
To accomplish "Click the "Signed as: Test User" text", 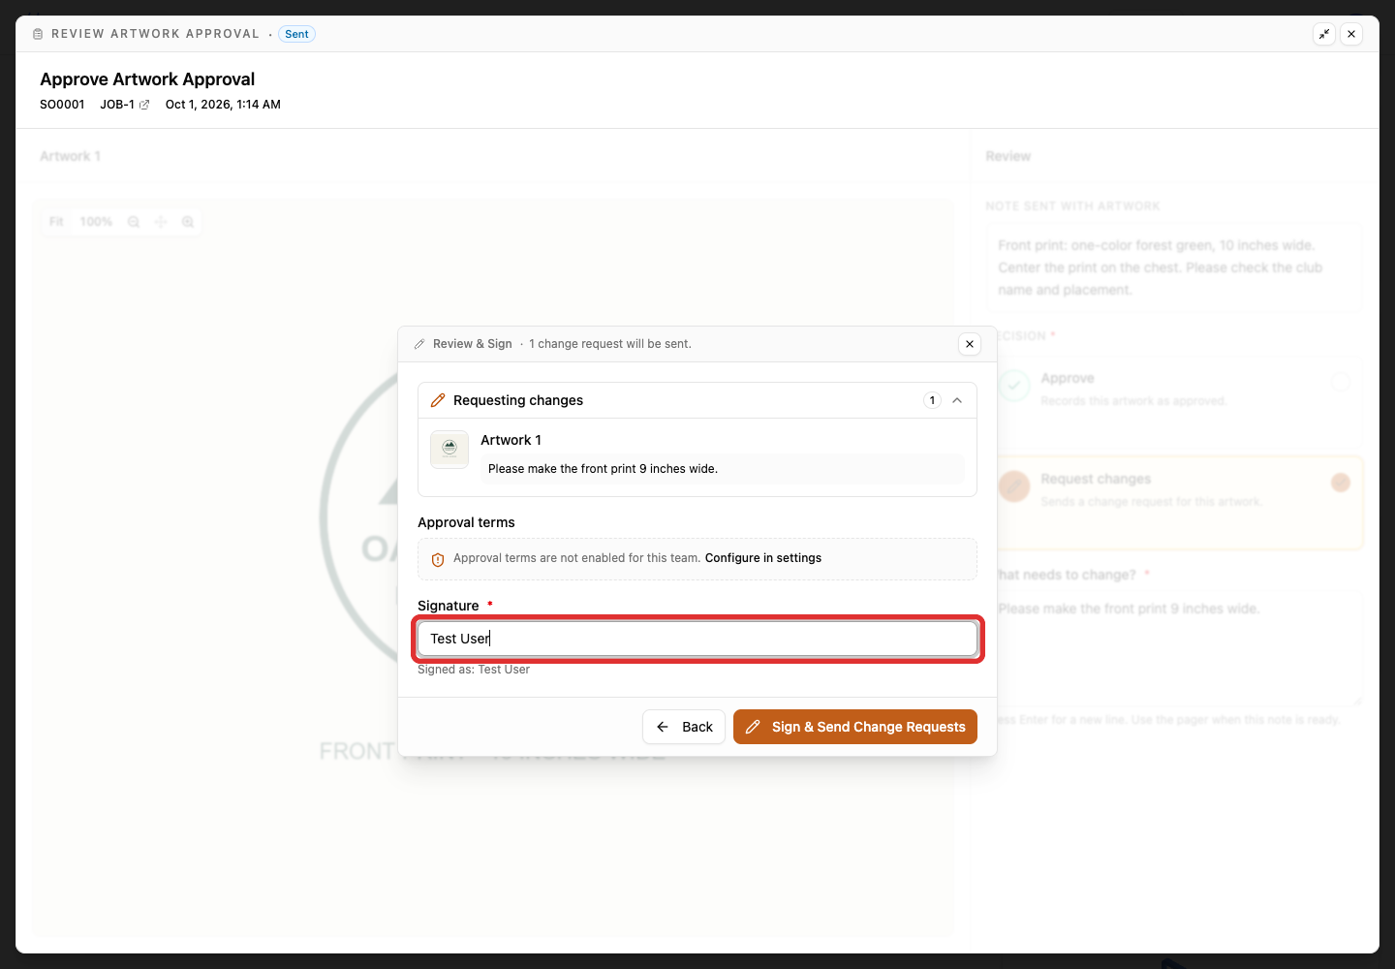I will 474,670.
